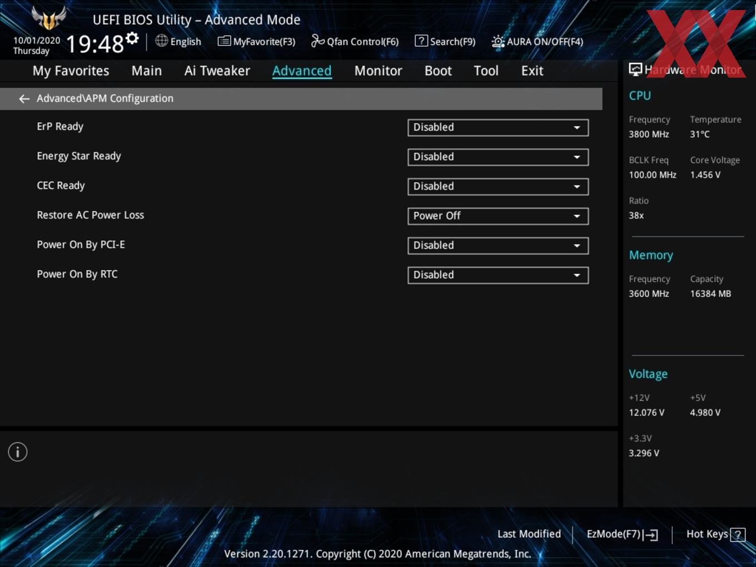Select the Power On By RTC label
Image resolution: width=756 pixels, height=567 pixels.
pos(77,274)
